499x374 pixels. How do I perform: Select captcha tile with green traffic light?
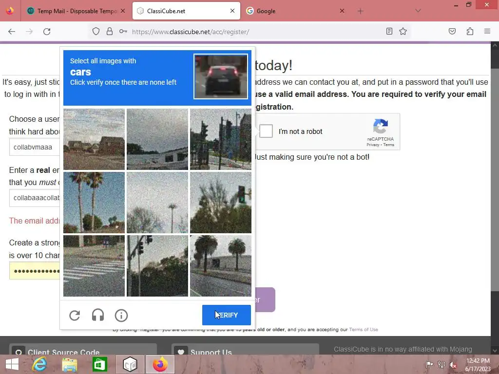tap(221, 203)
